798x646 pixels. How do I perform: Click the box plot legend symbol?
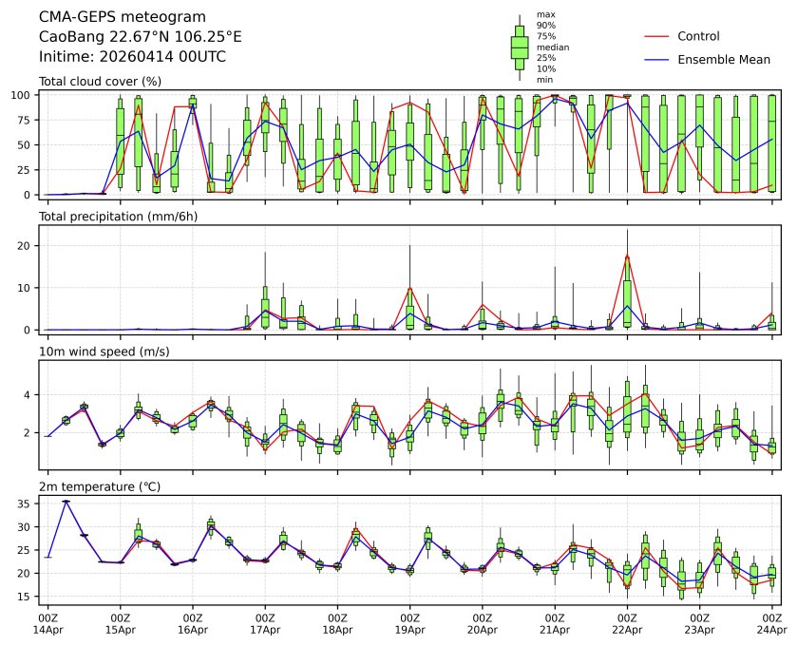tap(520, 47)
